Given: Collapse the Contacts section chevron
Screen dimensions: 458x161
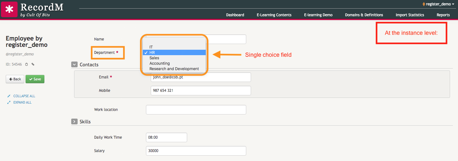Looking at the screenshot, I should click(x=74, y=64).
